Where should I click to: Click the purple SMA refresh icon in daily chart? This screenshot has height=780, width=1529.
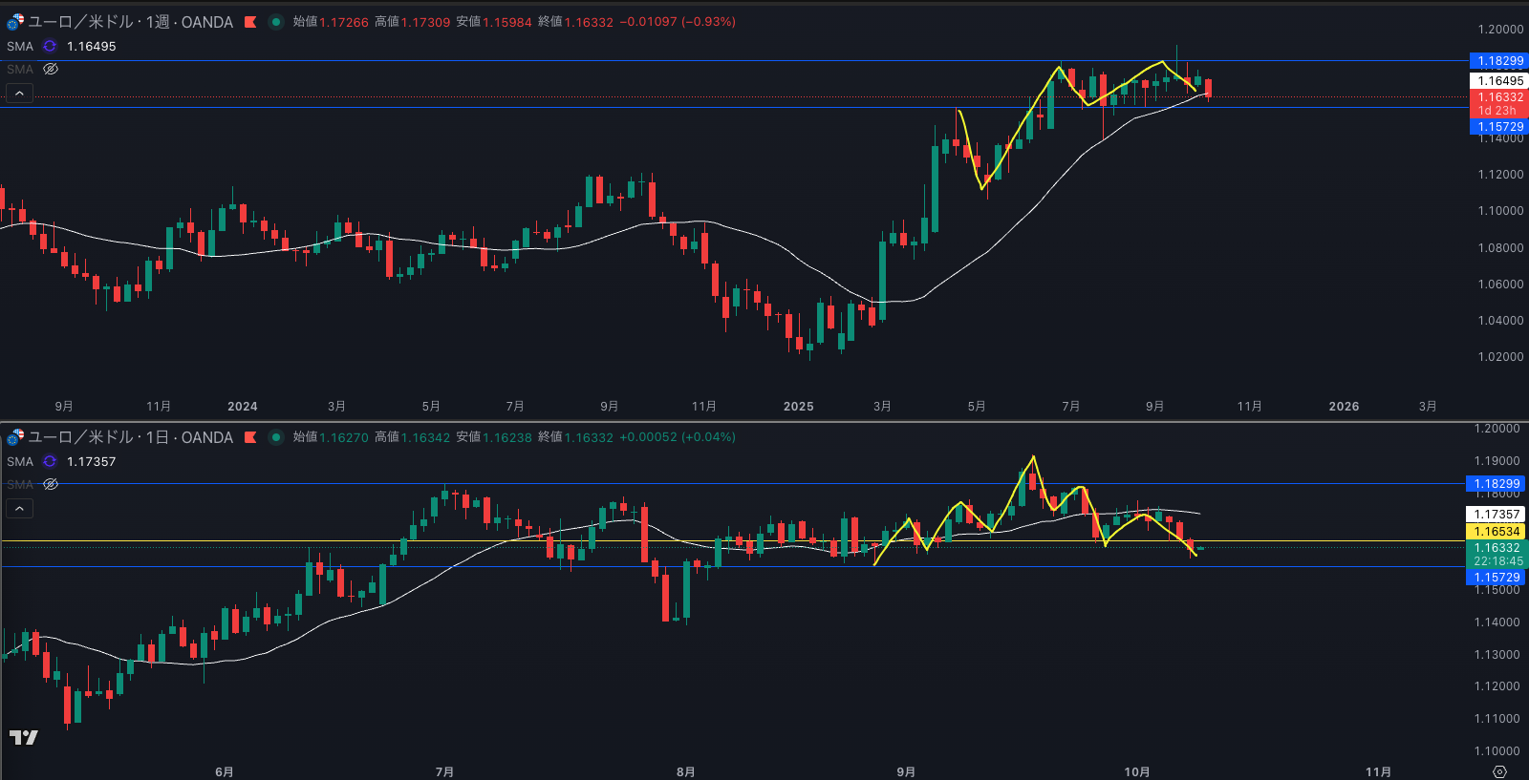[x=50, y=461]
